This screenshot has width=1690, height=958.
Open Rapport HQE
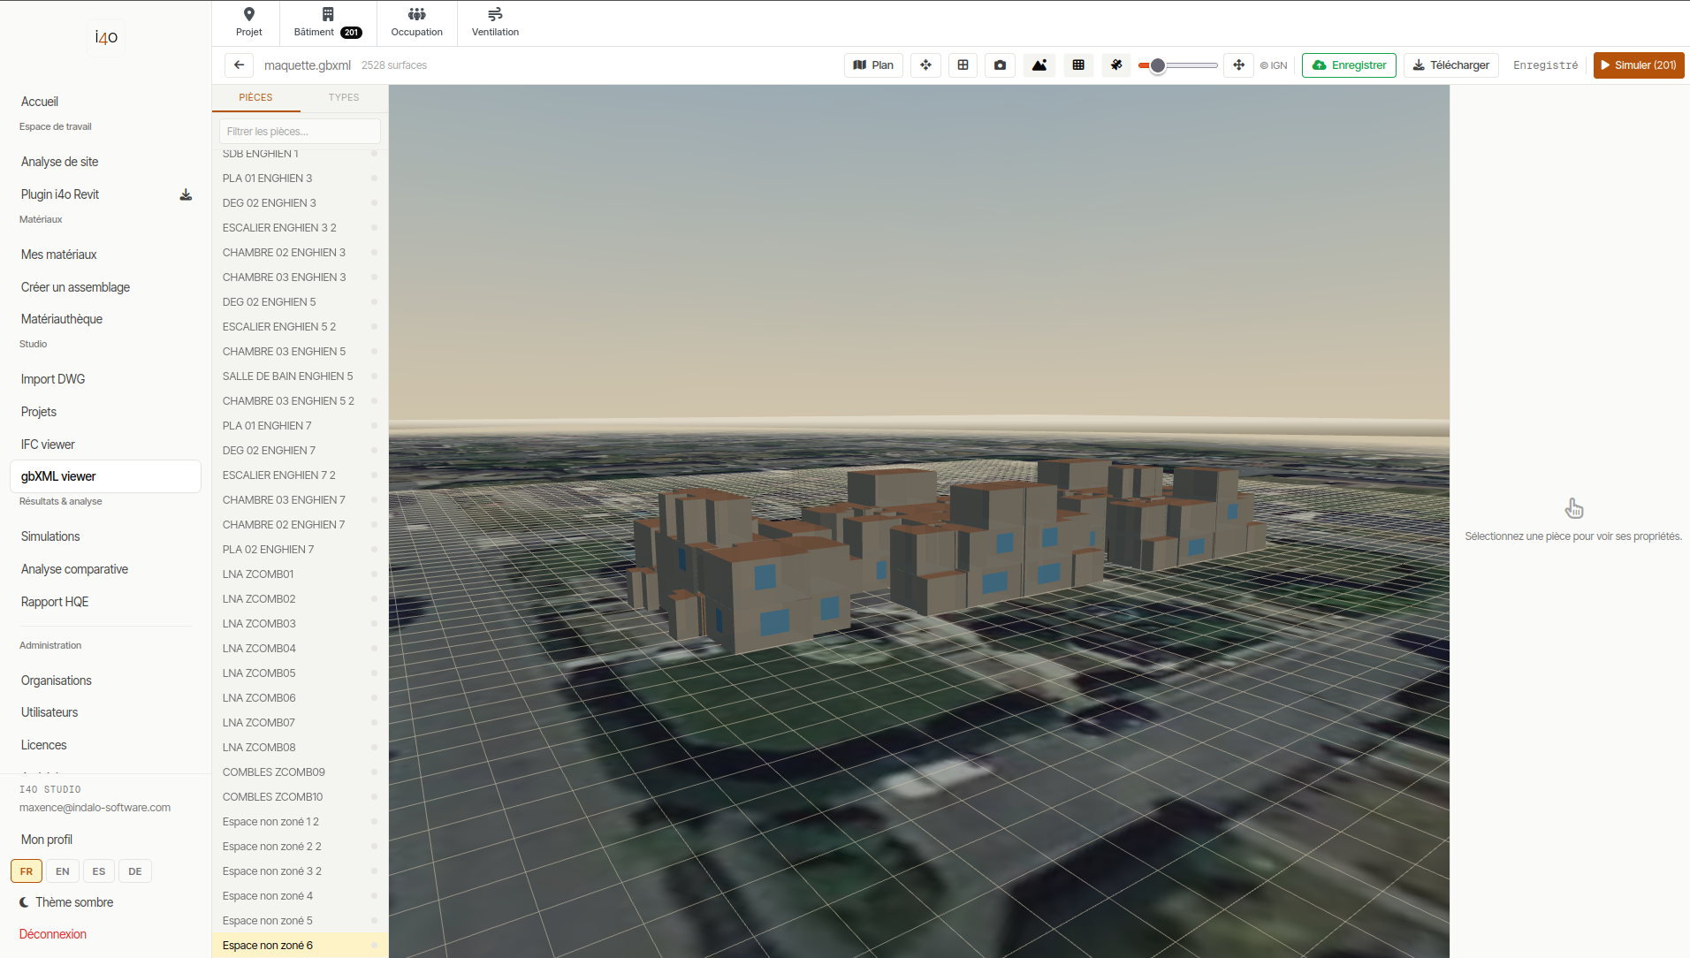pyautogui.click(x=55, y=602)
